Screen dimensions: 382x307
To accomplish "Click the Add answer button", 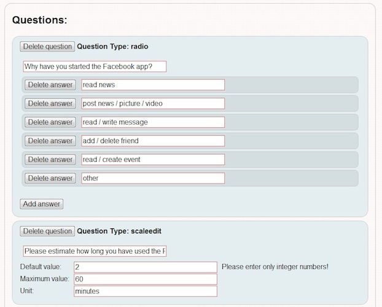I will pos(42,204).
